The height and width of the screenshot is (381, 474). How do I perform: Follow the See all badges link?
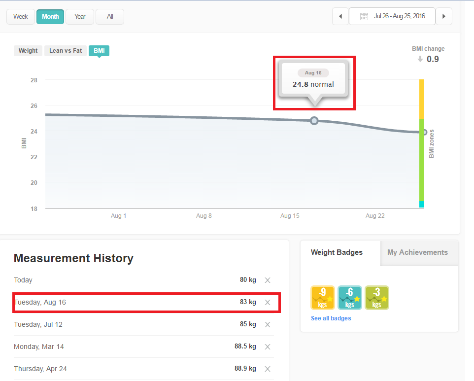331,318
